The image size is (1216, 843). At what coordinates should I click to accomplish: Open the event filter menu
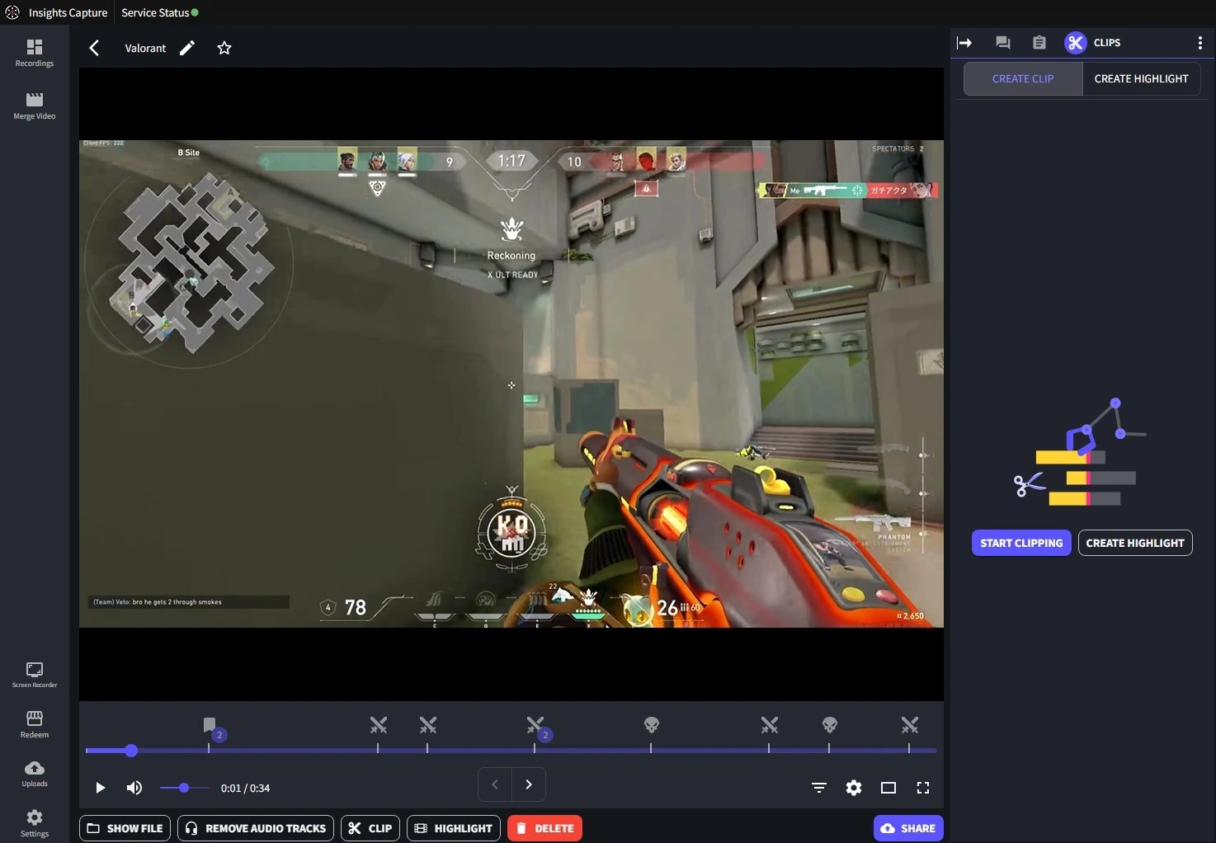point(819,788)
